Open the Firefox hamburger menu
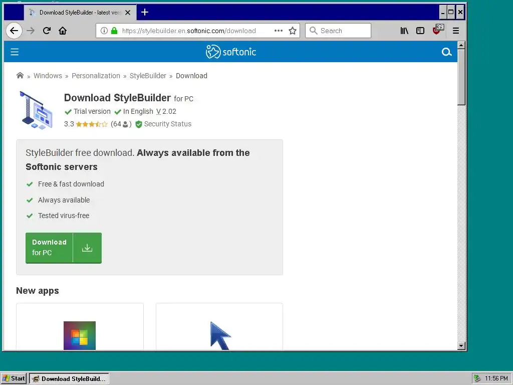The image size is (513, 385). tap(456, 31)
